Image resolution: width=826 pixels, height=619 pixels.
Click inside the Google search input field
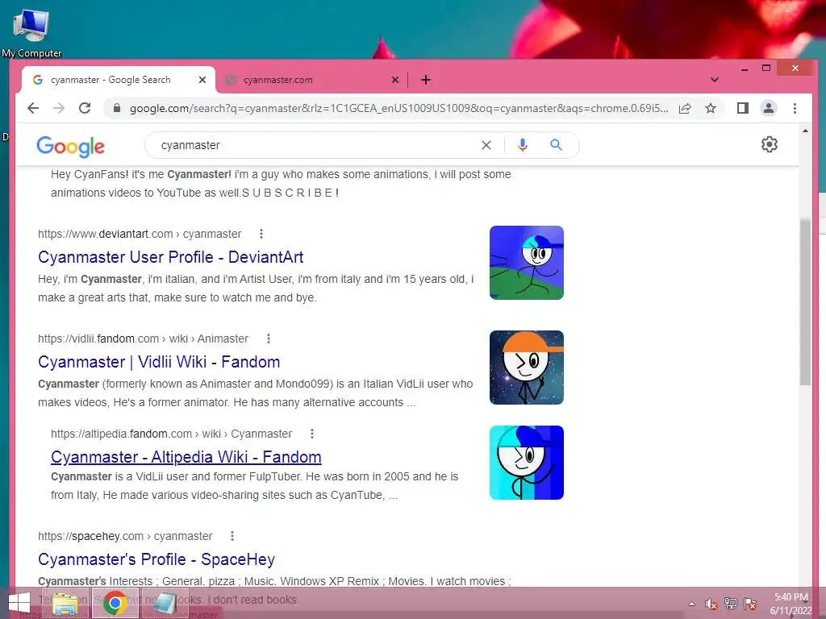point(316,145)
